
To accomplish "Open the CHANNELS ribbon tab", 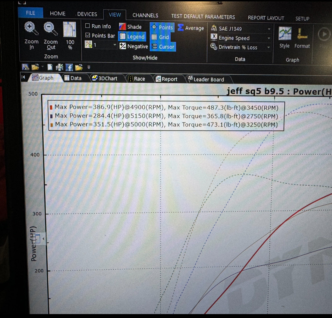I will (x=145, y=15).
